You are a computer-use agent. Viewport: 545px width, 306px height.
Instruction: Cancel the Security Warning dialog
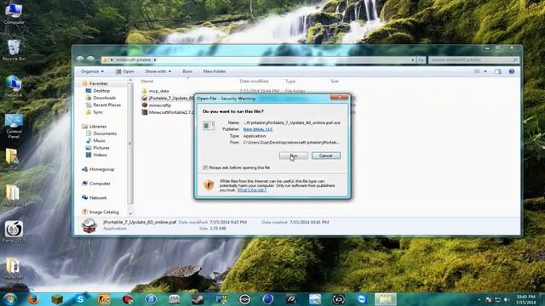click(x=325, y=156)
